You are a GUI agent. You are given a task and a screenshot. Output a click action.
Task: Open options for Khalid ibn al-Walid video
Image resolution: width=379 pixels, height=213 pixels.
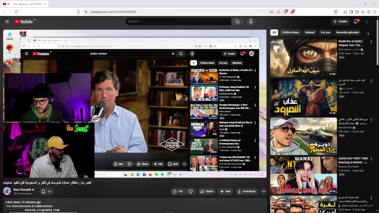(371, 42)
